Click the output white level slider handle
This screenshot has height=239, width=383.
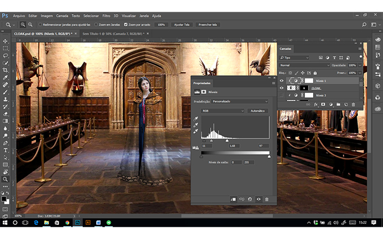[269, 156]
